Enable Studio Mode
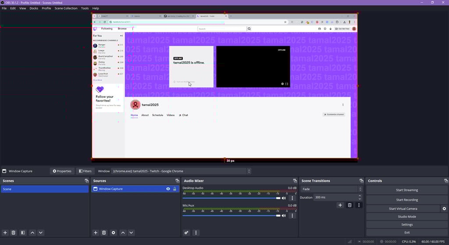This screenshot has width=449, height=245. pos(407,217)
